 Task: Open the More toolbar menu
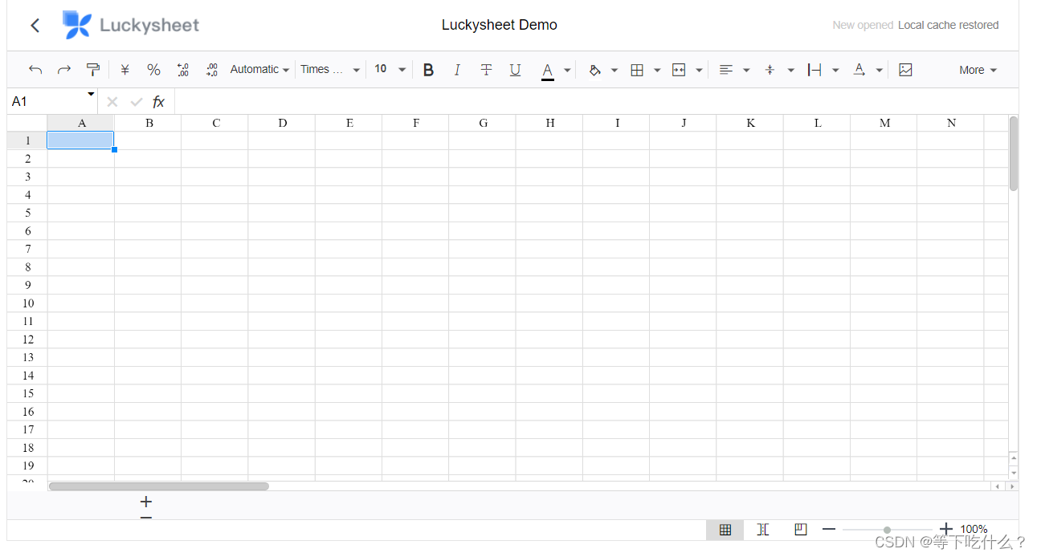pyautogui.click(x=978, y=70)
